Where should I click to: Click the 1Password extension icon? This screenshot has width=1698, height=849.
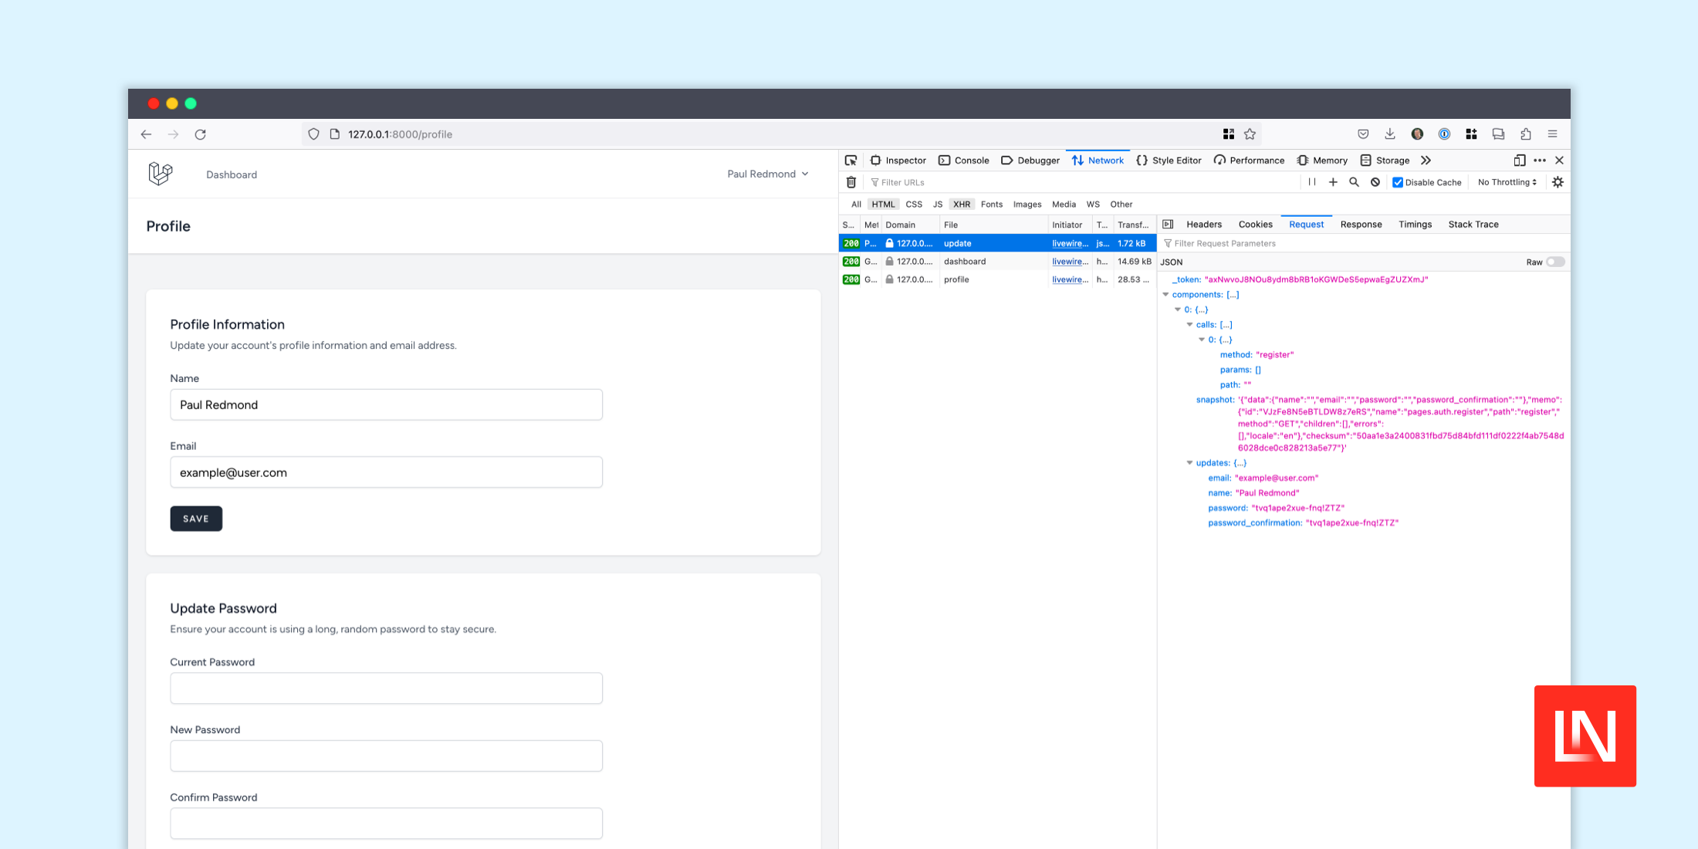(x=1444, y=134)
